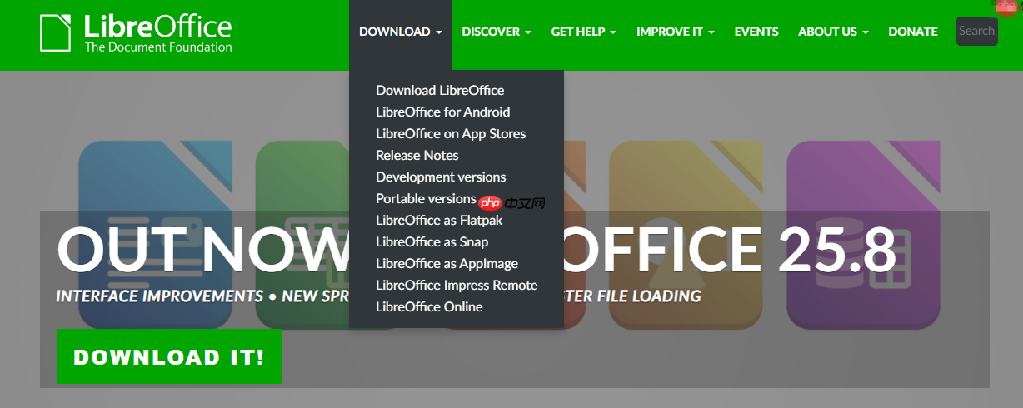Open the GET HELP dropdown
The image size is (1023, 408).
(583, 32)
